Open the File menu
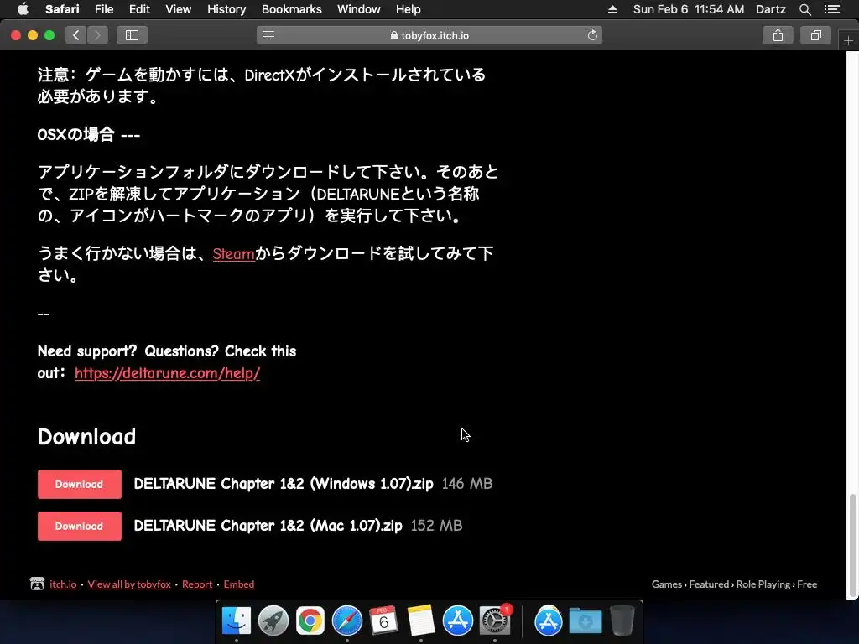The width and height of the screenshot is (859, 644). (x=103, y=9)
